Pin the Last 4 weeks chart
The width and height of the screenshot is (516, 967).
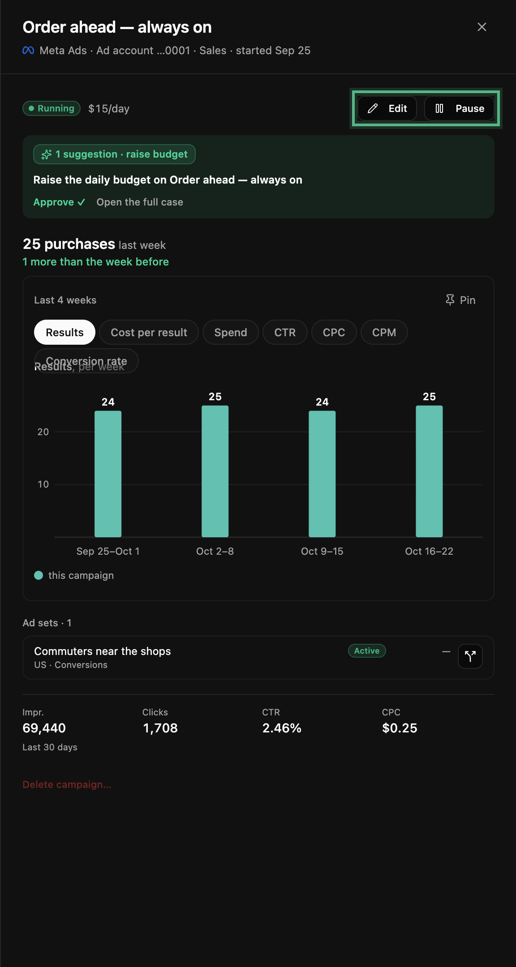pos(460,300)
